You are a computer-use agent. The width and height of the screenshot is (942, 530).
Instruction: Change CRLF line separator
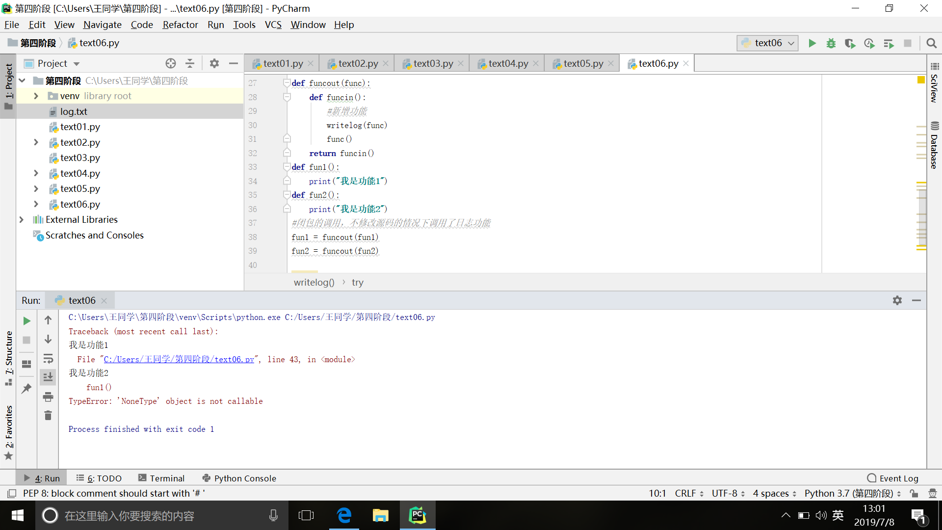(689, 493)
